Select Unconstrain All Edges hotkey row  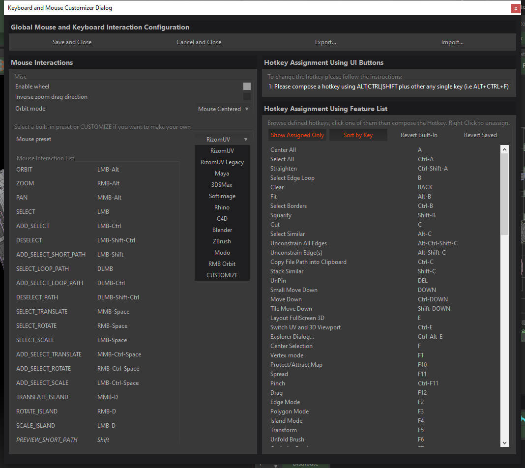tap(383, 243)
